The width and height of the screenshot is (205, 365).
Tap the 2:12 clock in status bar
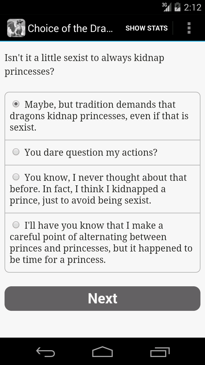[x=193, y=7]
